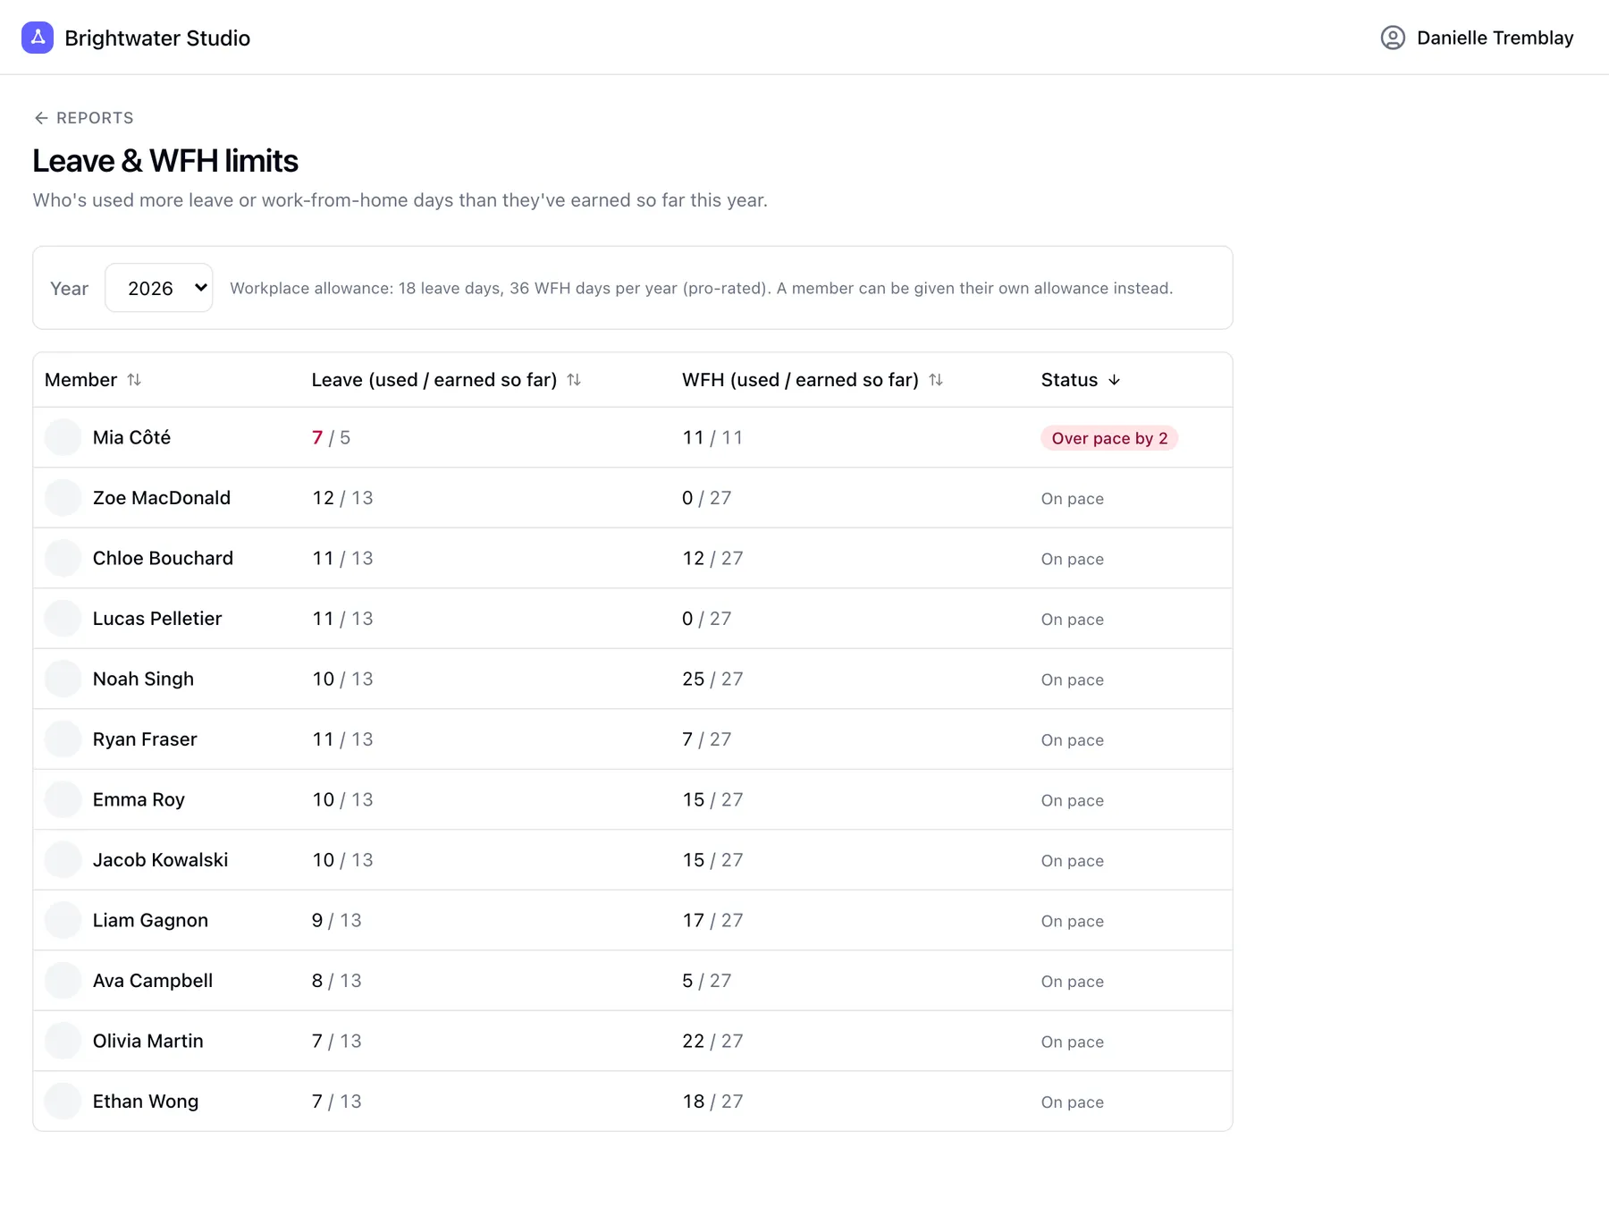
Task: Click the Danielle Tremblay account name
Action: click(x=1495, y=38)
